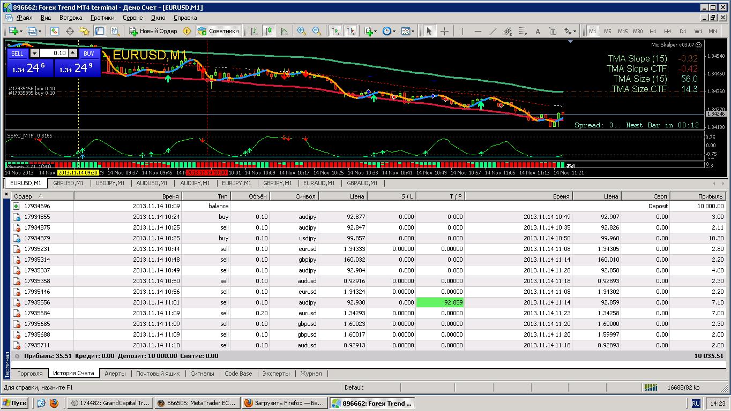Open the Firefox icon in the quick launch bar
Screen dimensions: 731x411
click(x=54, y=404)
